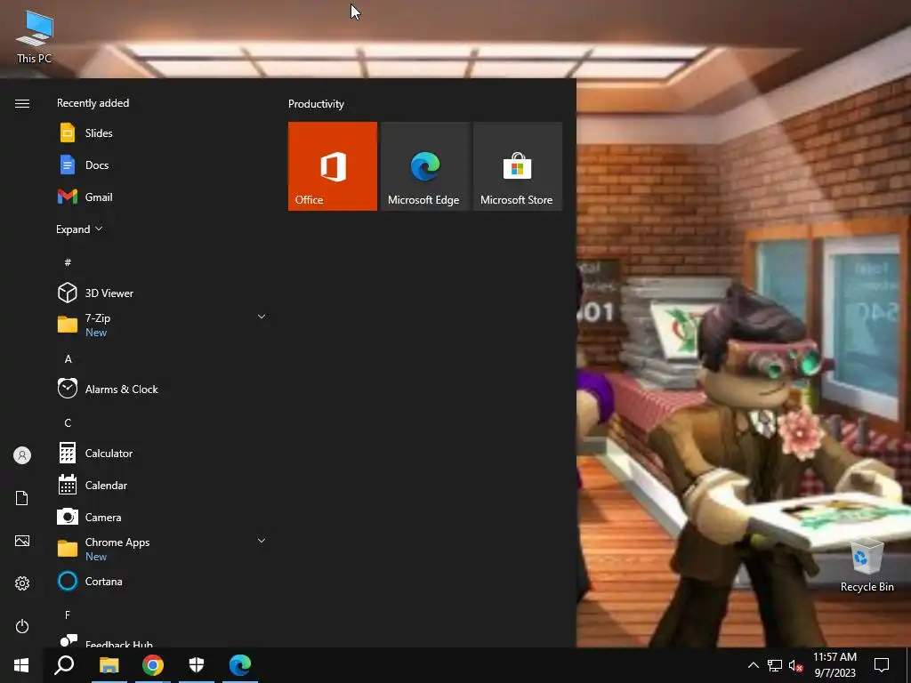This screenshot has width=911, height=683.
Task: Expand the Start menu hamburger navigation
Action: 22,103
